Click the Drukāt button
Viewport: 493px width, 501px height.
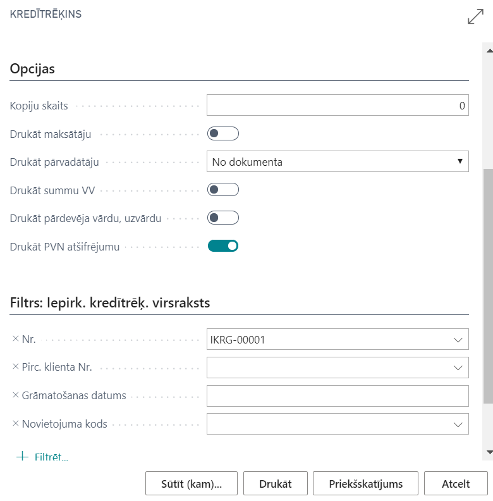(x=275, y=483)
